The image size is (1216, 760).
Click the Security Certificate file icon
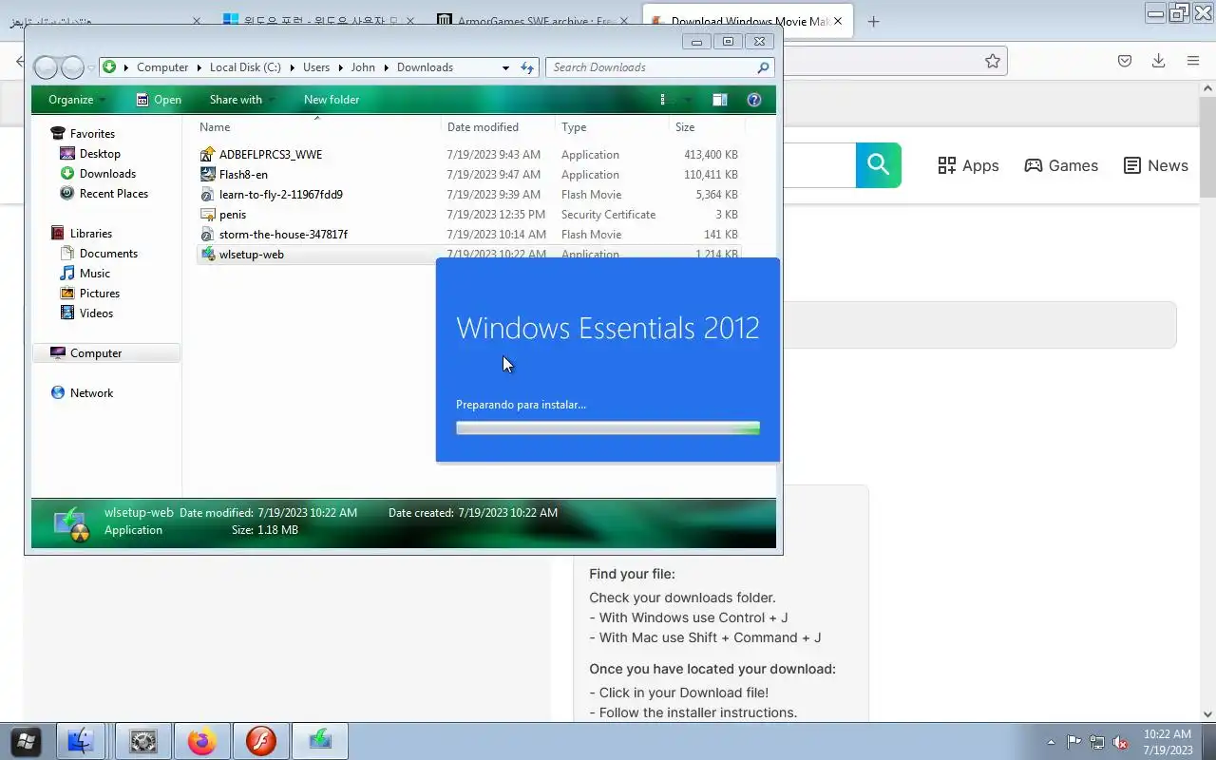208,215
